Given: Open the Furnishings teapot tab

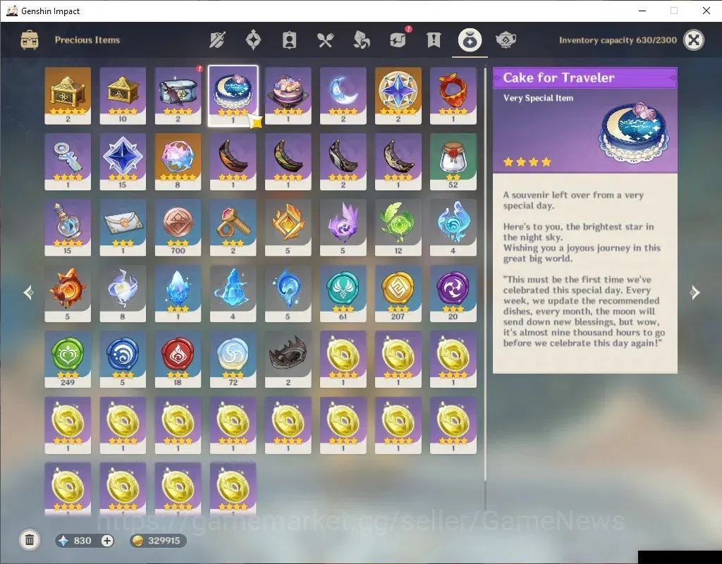Looking at the screenshot, I should (506, 40).
